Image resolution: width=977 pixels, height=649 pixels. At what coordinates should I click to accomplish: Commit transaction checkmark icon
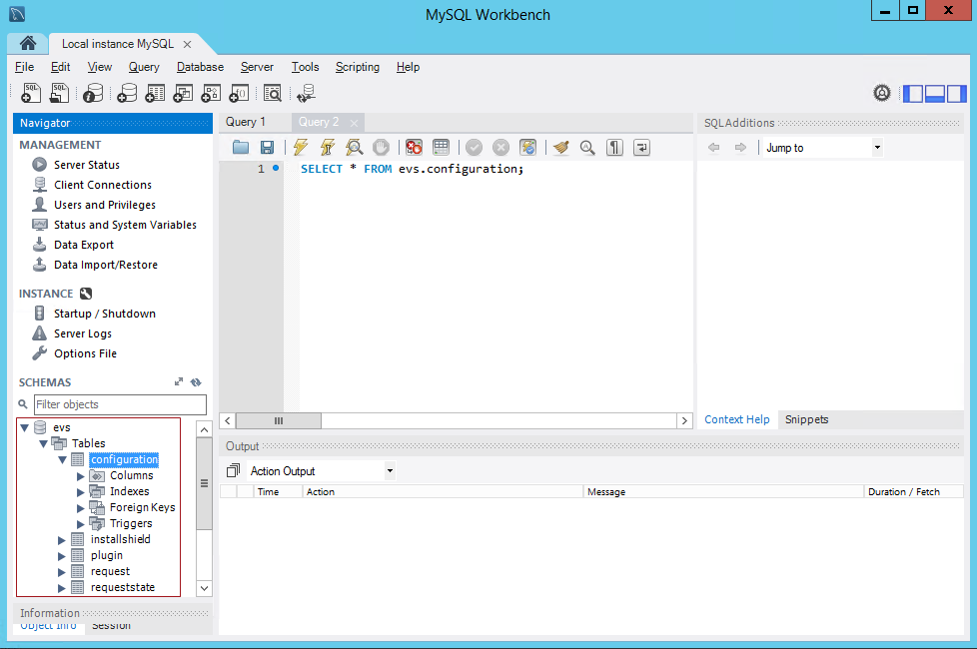pyautogui.click(x=475, y=147)
